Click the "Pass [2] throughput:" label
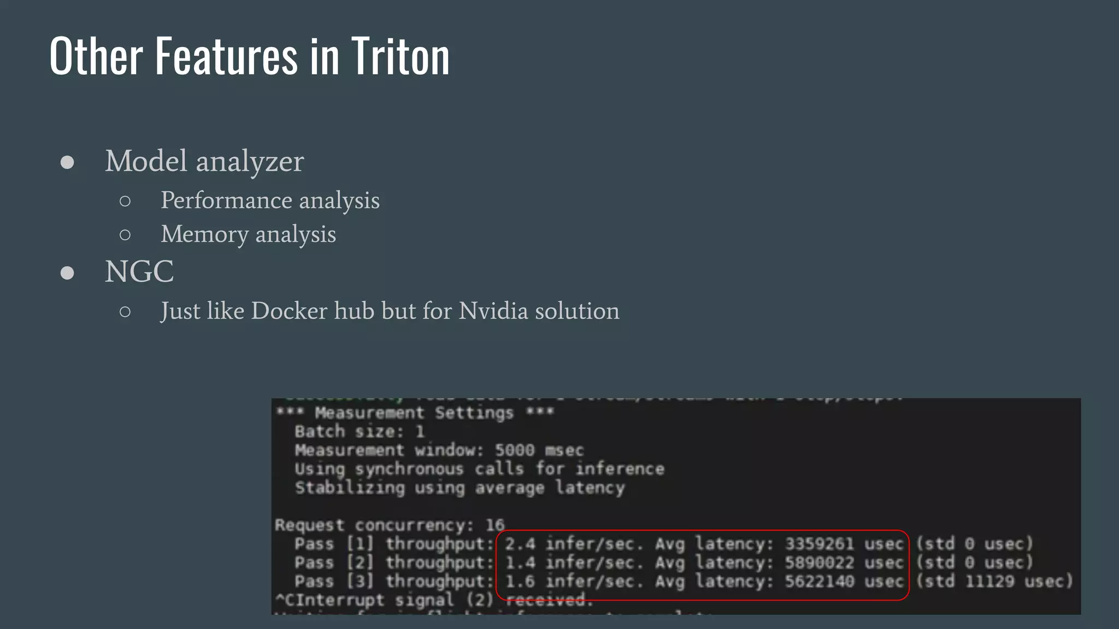 click(394, 563)
